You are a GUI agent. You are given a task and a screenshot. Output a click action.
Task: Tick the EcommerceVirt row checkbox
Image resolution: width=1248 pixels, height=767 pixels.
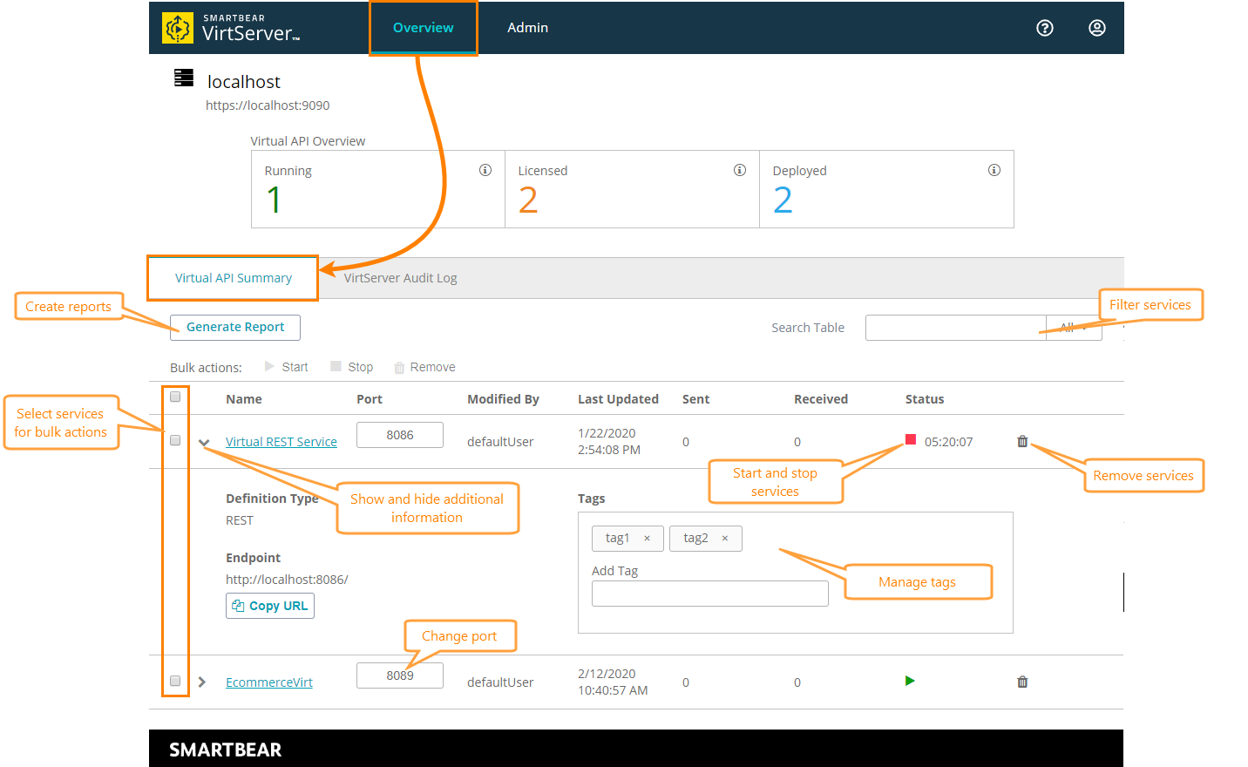175,681
